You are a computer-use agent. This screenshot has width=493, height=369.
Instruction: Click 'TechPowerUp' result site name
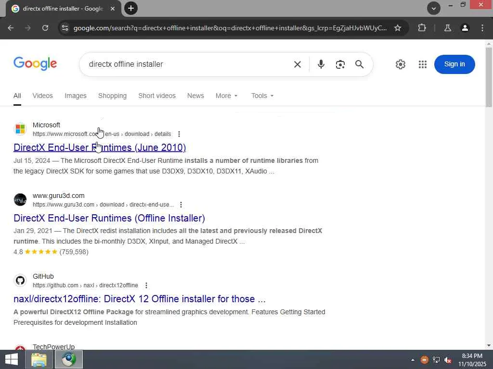54,347
